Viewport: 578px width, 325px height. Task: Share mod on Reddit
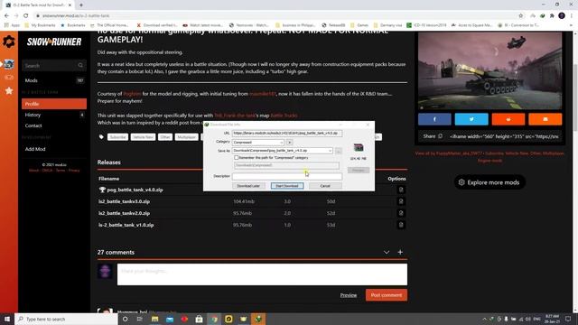pos(508,119)
